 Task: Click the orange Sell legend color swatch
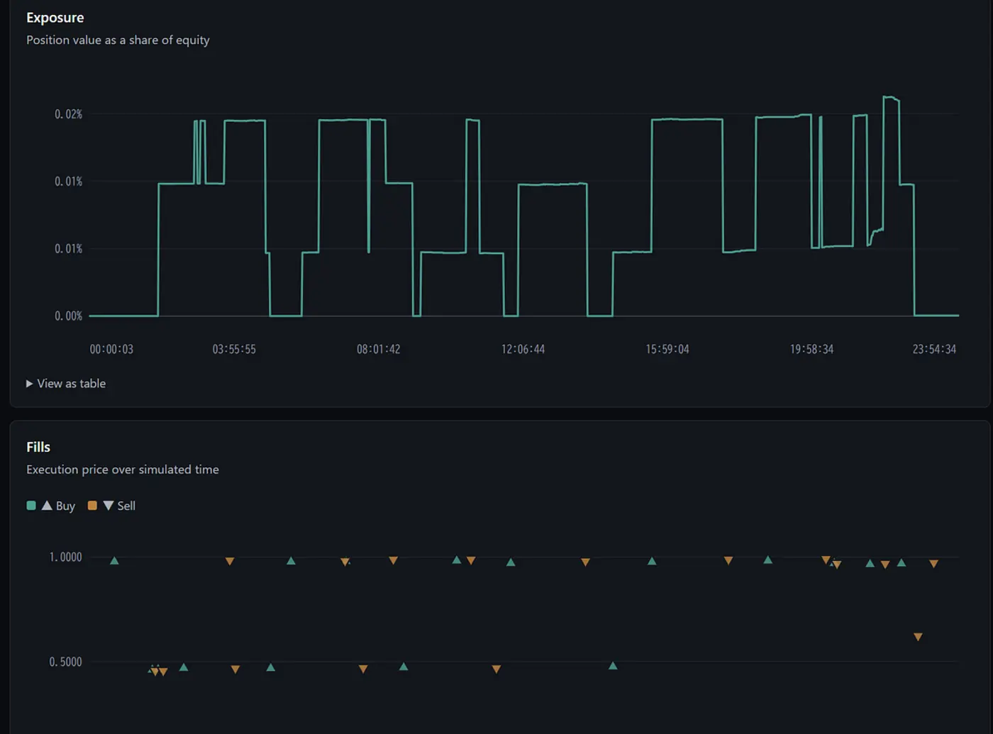pyautogui.click(x=92, y=506)
